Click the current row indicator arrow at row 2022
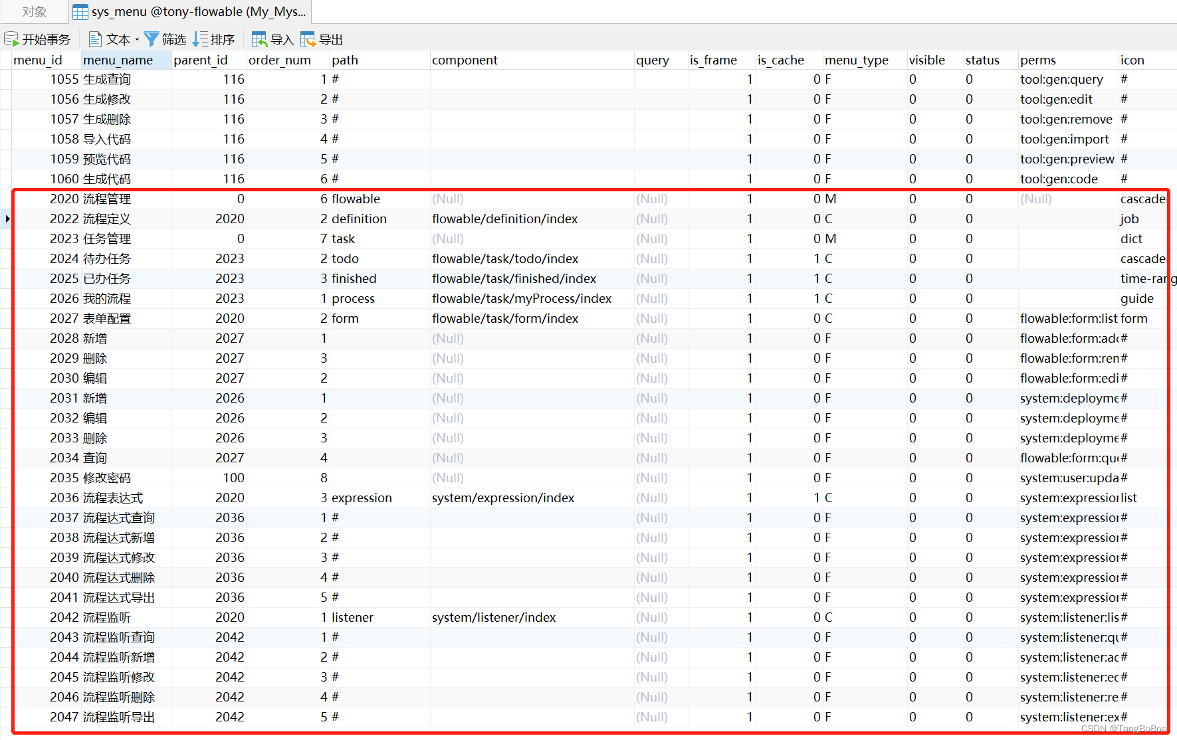The height and width of the screenshot is (740, 1177). 7,219
